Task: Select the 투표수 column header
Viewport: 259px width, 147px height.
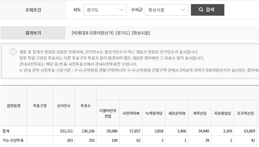Action: coord(86,106)
